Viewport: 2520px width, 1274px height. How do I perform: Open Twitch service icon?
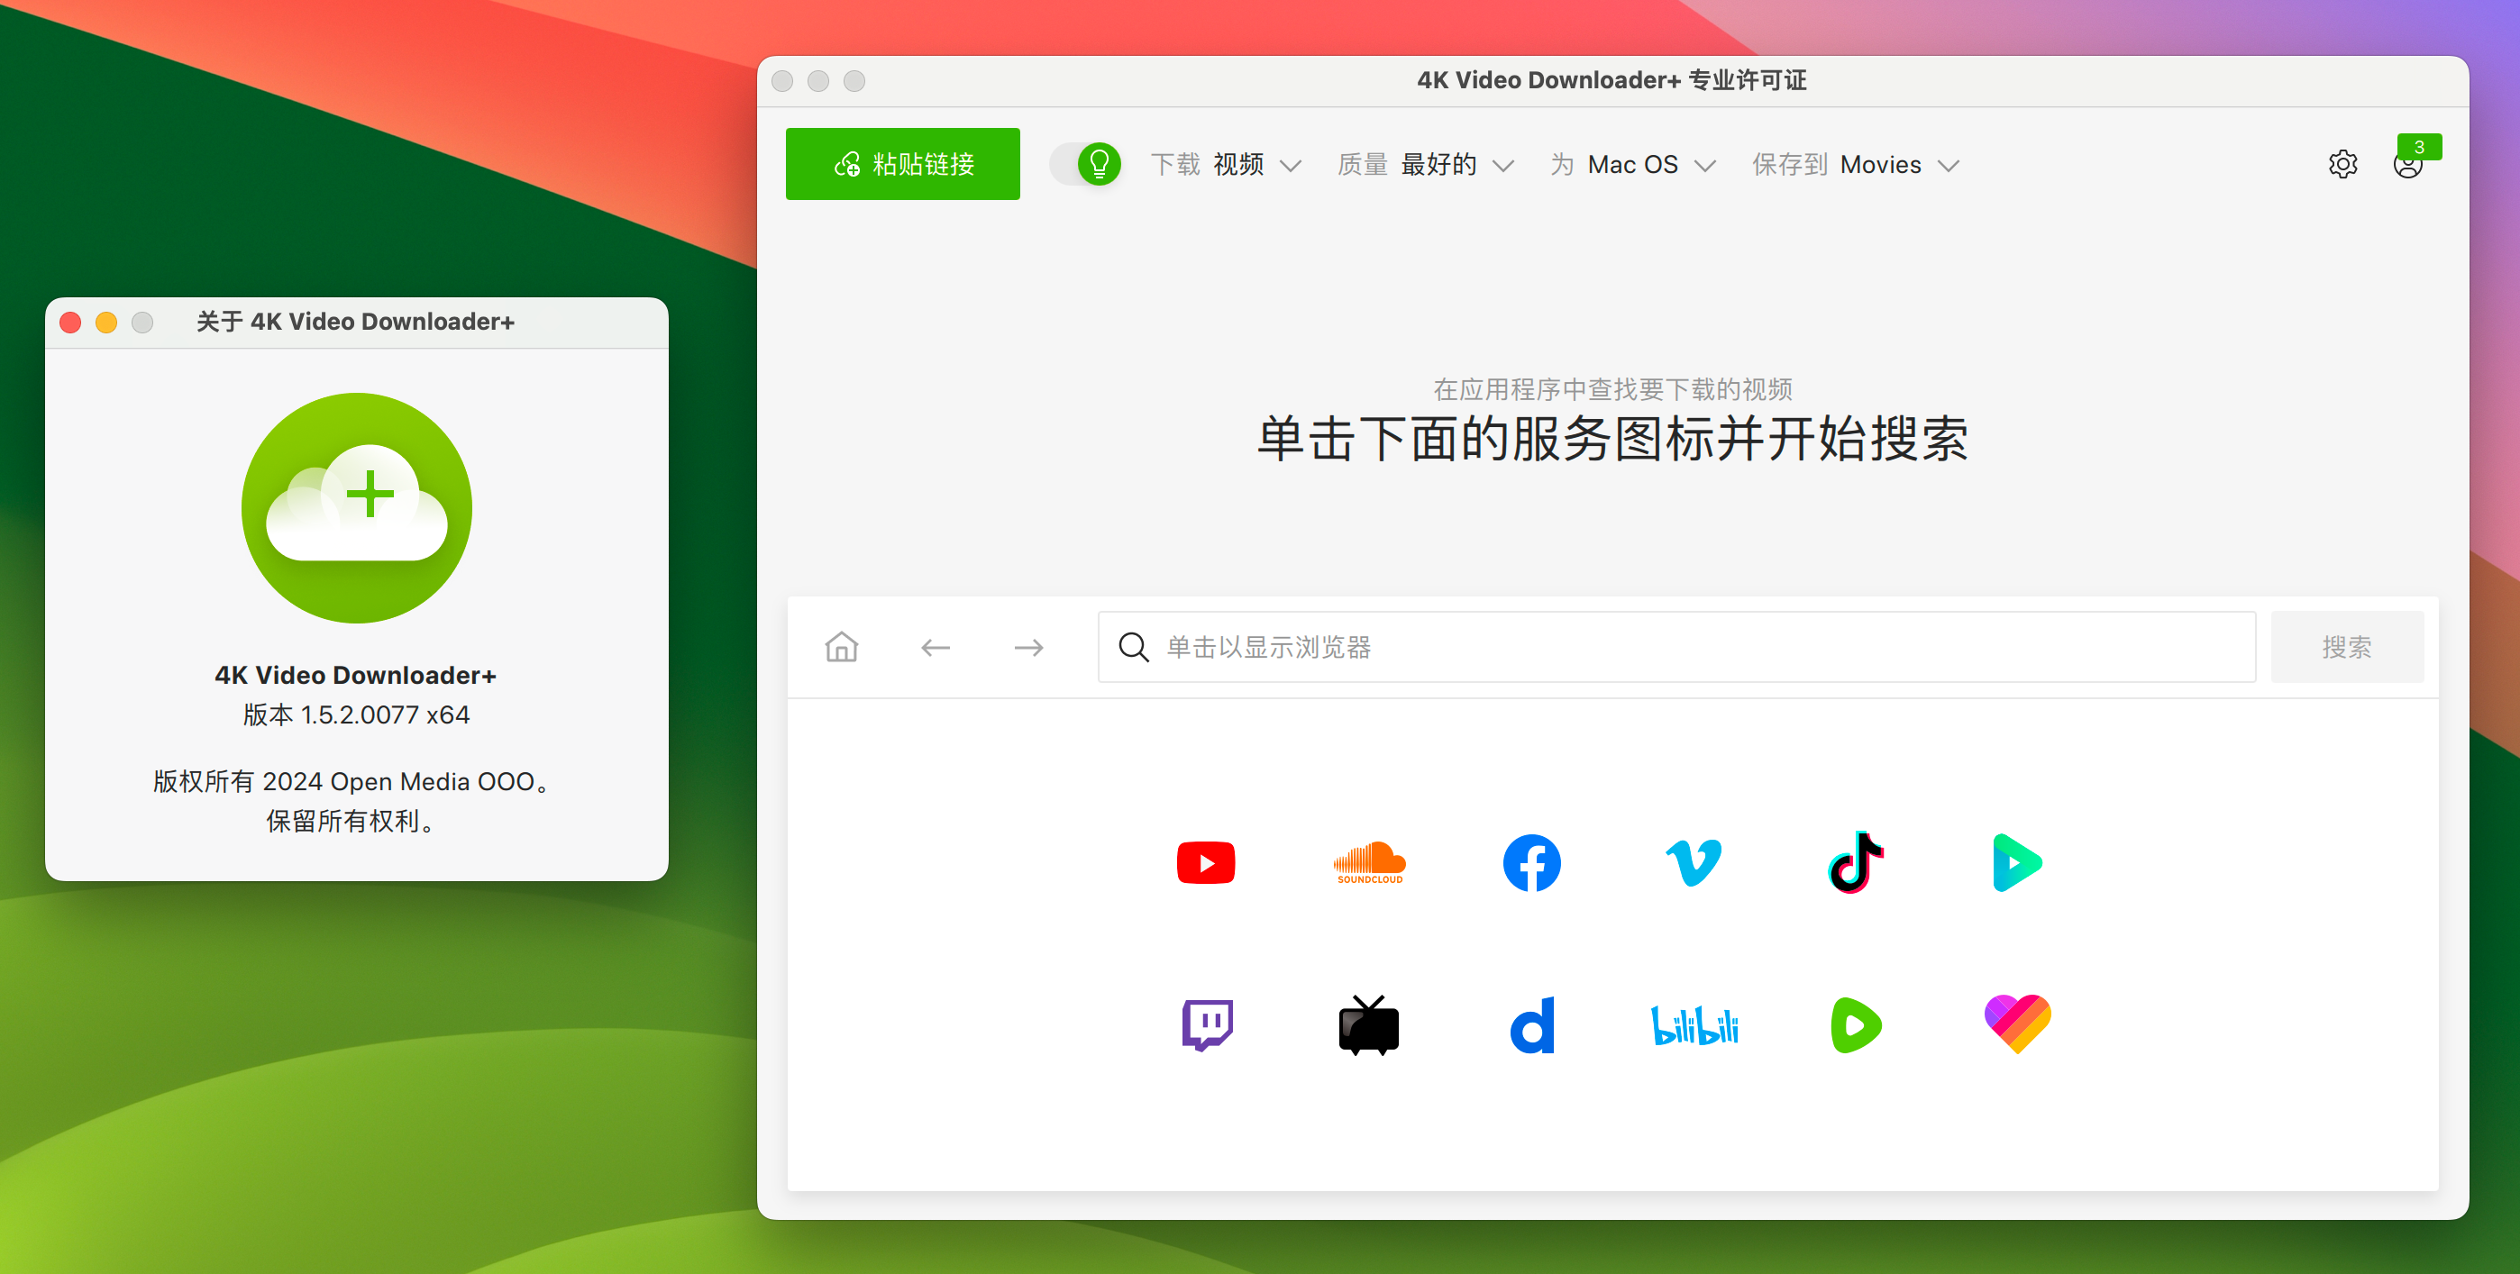(x=1207, y=1024)
